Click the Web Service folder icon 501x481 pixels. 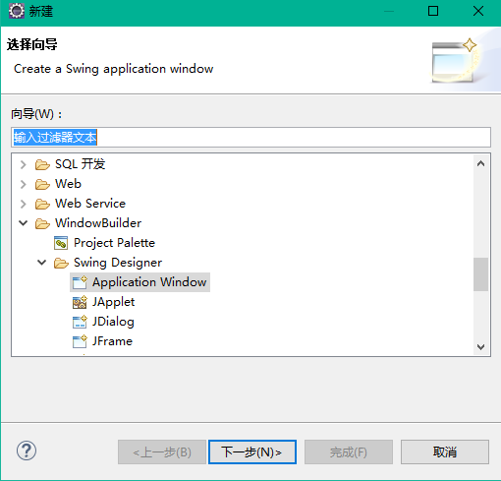point(42,204)
